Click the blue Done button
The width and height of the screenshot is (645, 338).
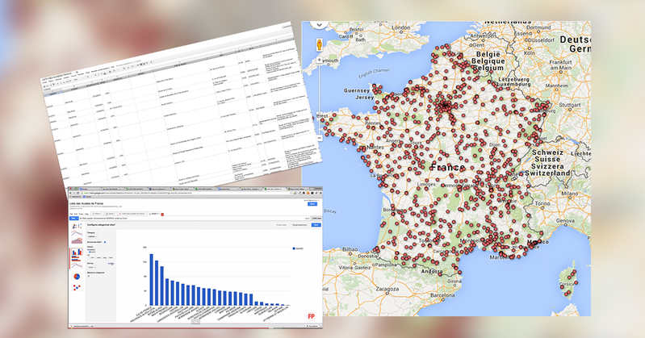point(316,225)
